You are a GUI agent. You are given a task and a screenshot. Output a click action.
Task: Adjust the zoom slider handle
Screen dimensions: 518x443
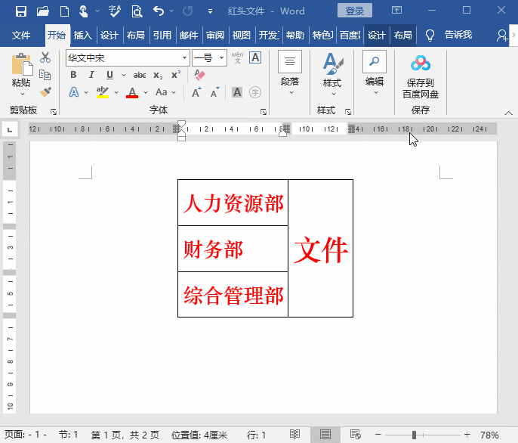tap(414, 435)
